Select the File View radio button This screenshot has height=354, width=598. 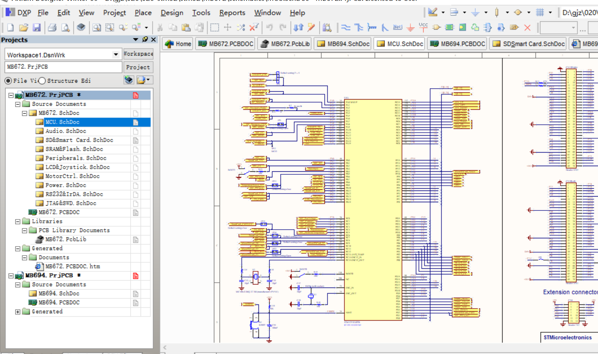(x=8, y=81)
